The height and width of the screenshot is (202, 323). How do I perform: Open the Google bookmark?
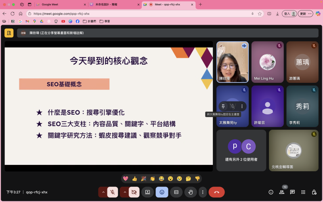click(x=20, y=21)
